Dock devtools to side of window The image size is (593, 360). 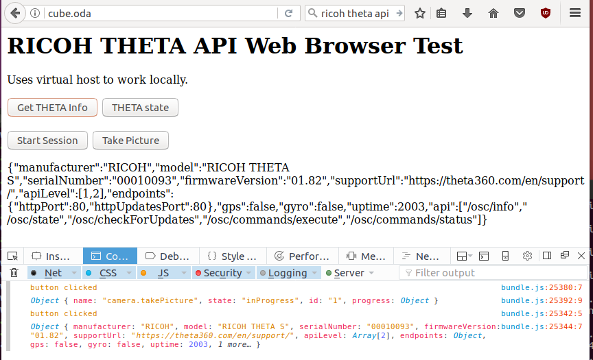(x=547, y=256)
